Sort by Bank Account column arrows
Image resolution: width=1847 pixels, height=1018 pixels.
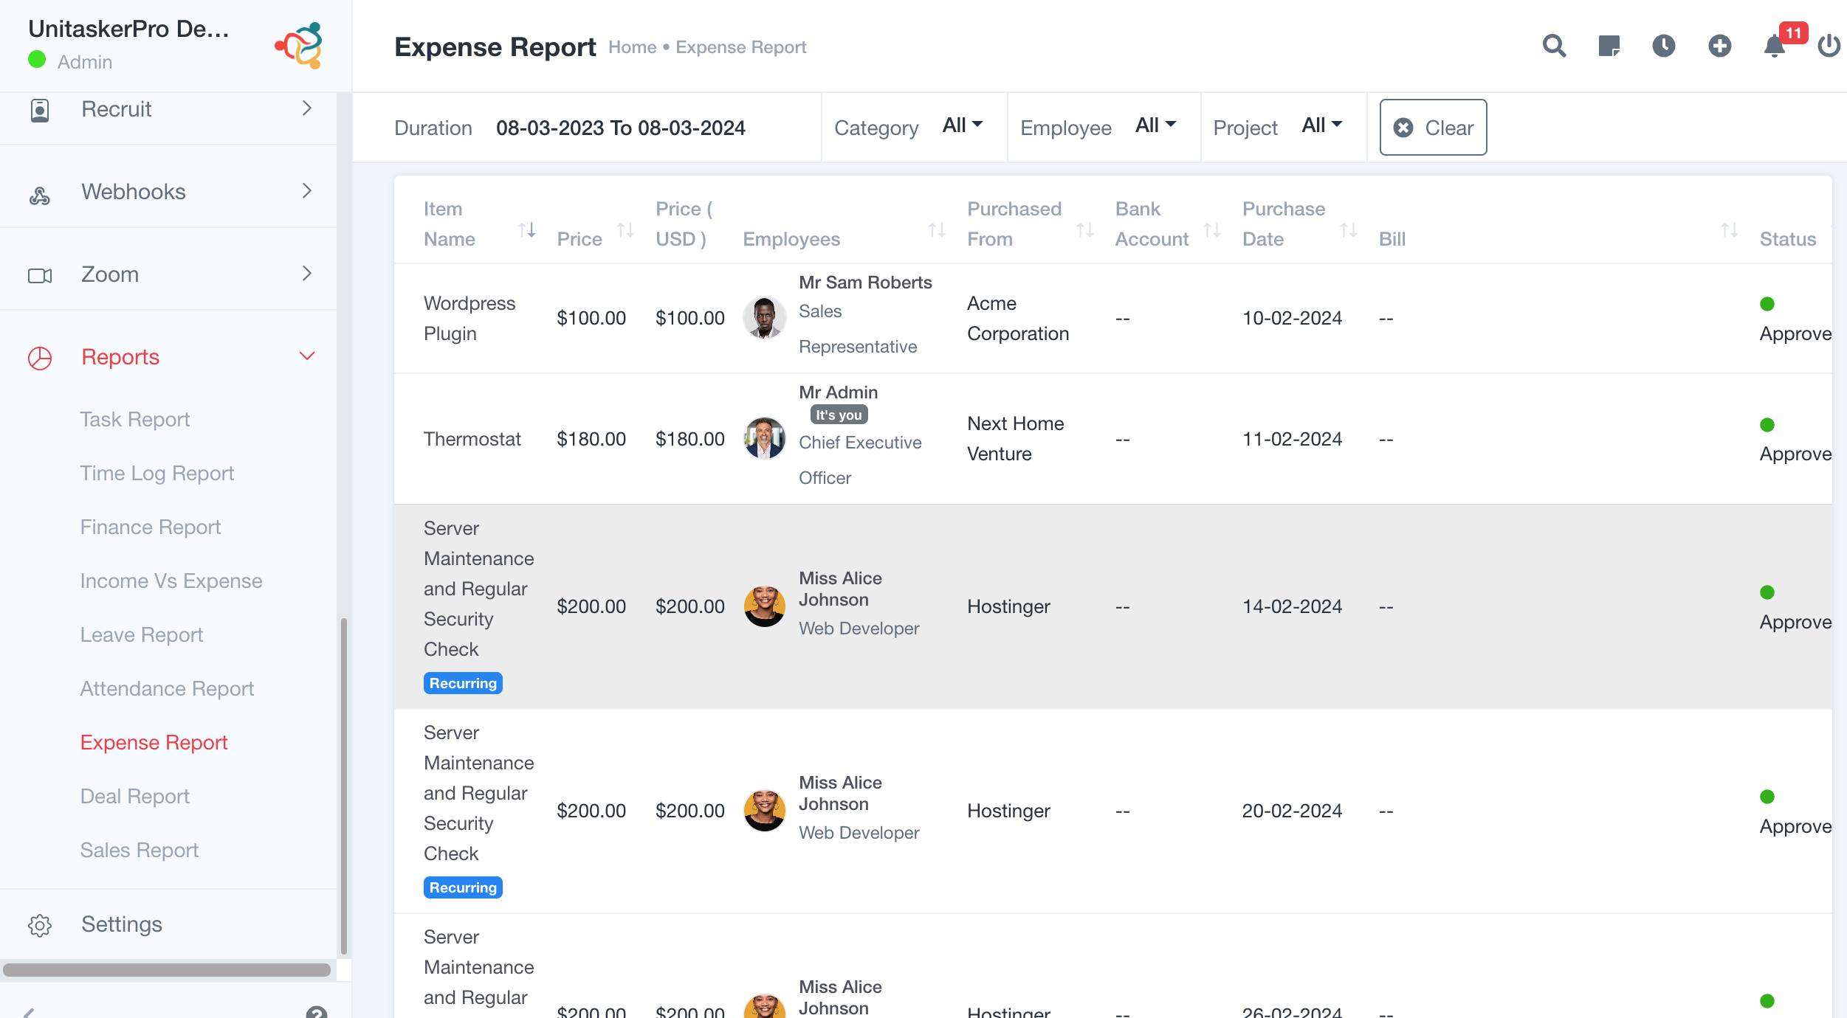pyautogui.click(x=1212, y=231)
